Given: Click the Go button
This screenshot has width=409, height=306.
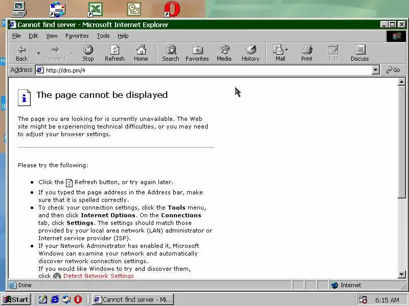Looking at the screenshot, I should [x=393, y=70].
